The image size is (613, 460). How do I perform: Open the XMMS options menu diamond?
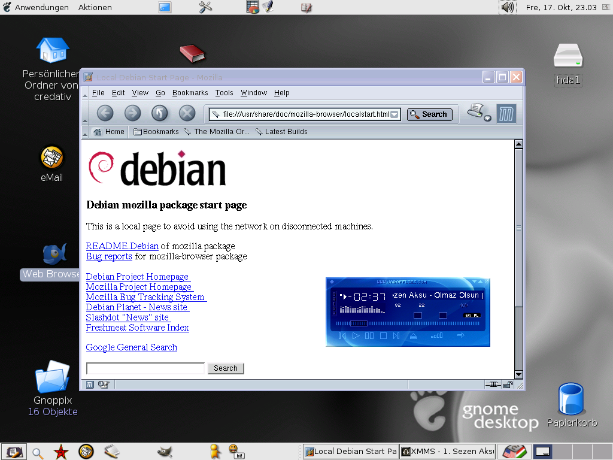pos(332,282)
